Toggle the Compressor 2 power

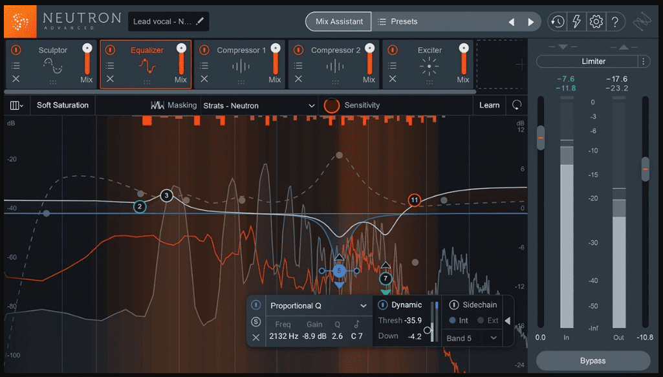tap(298, 50)
